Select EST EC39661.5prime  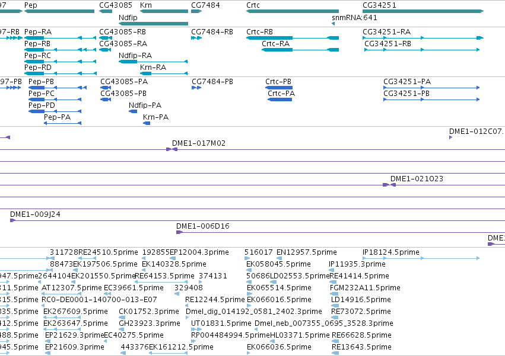click(107, 294)
